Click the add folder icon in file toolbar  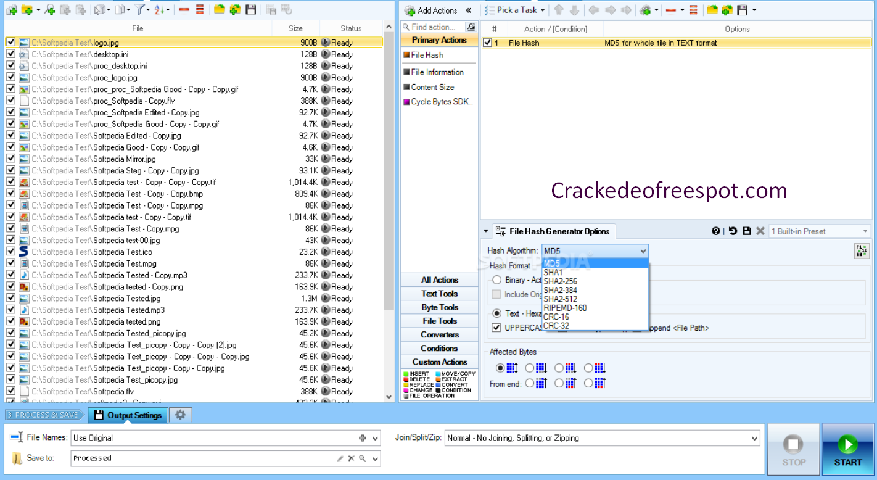[27, 9]
